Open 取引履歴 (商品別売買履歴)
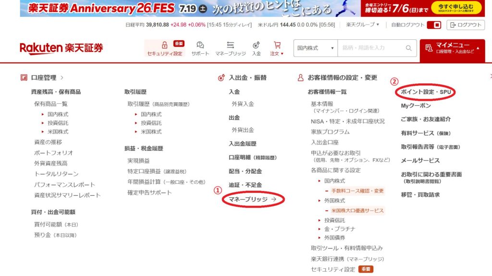 pyautogui.click(x=159, y=104)
